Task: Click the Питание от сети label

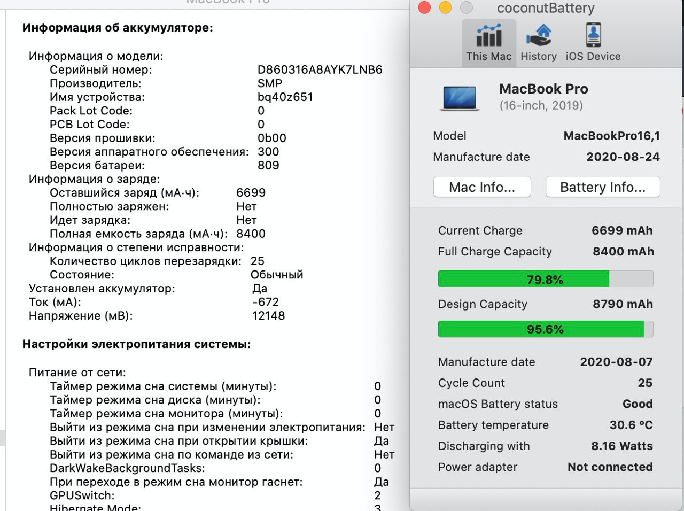Action: pyautogui.click(x=77, y=373)
